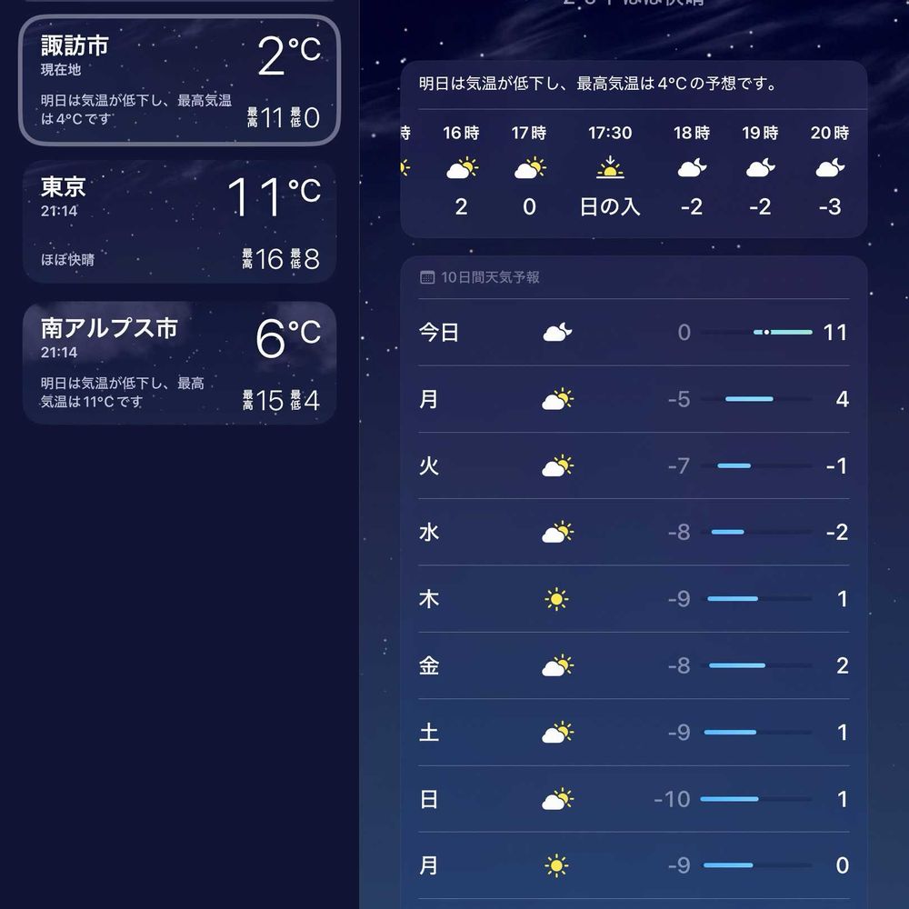The image size is (909, 909).
Task: Tap the 16時 partly sunny icon
Action: pyautogui.click(x=462, y=168)
